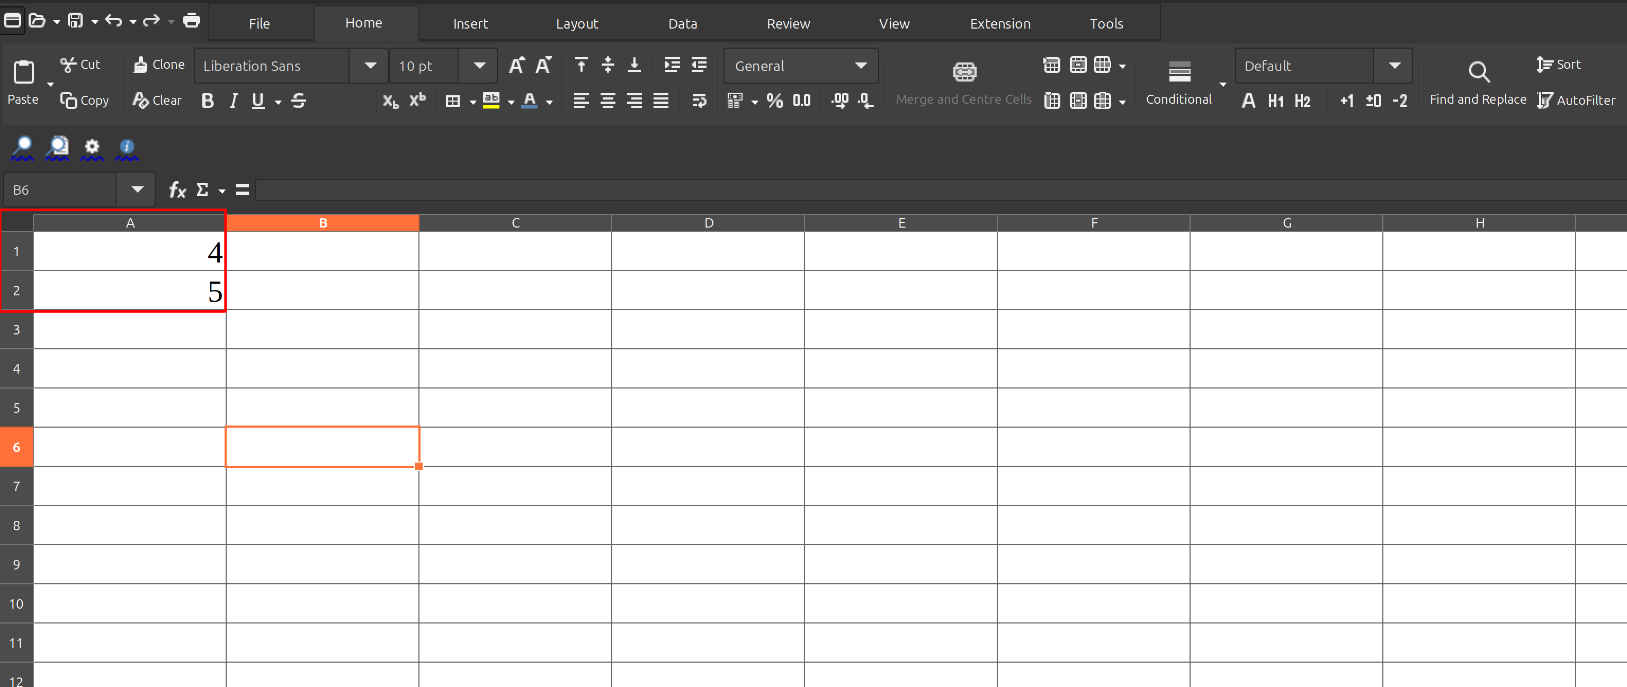
Task: Click the Align Top icon
Action: tap(581, 65)
